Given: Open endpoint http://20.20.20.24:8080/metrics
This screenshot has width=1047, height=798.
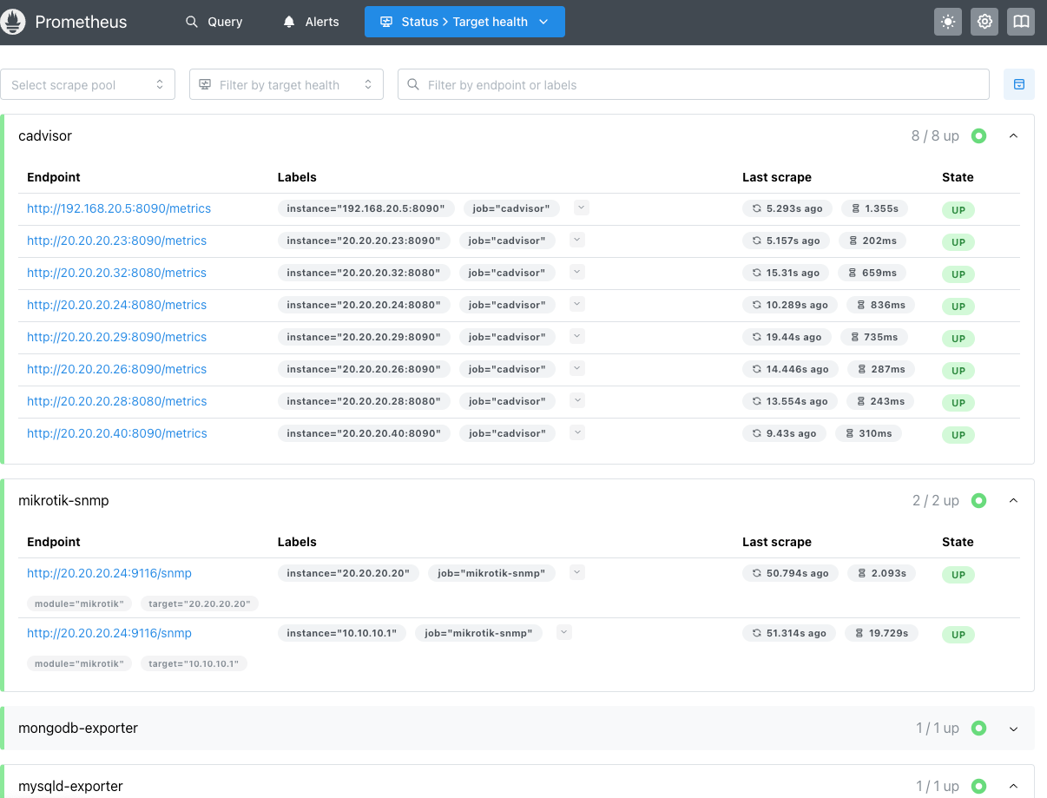Looking at the screenshot, I should pyautogui.click(x=116, y=305).
